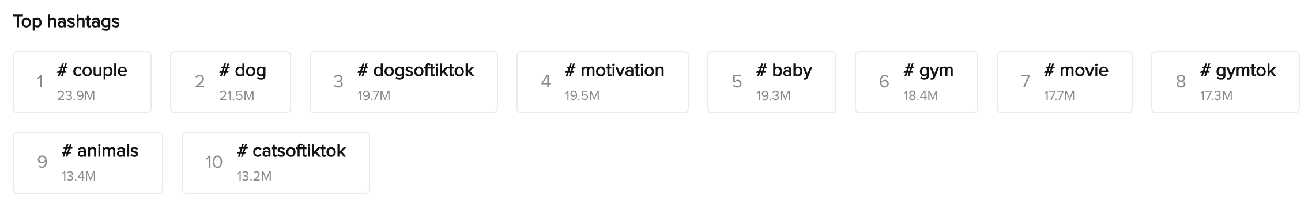Screen dimensions: 1312x207
Task: Click the 19.5M count under motivation
Action: click(x=582, y=96)
